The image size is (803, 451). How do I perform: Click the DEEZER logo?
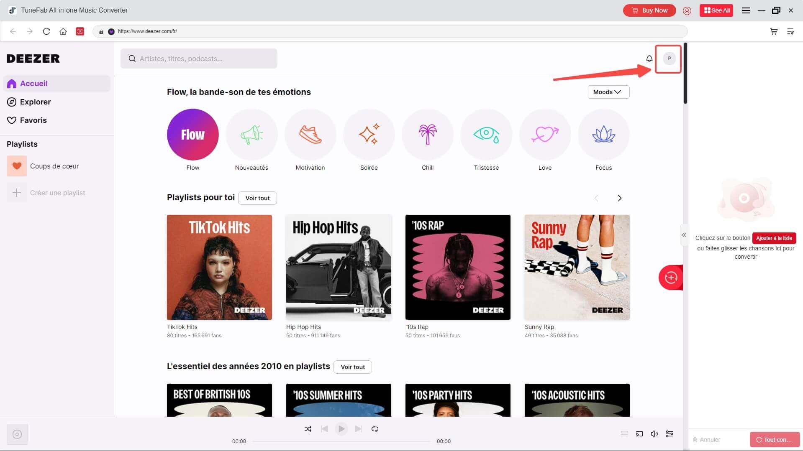click(x=33, y=59)
